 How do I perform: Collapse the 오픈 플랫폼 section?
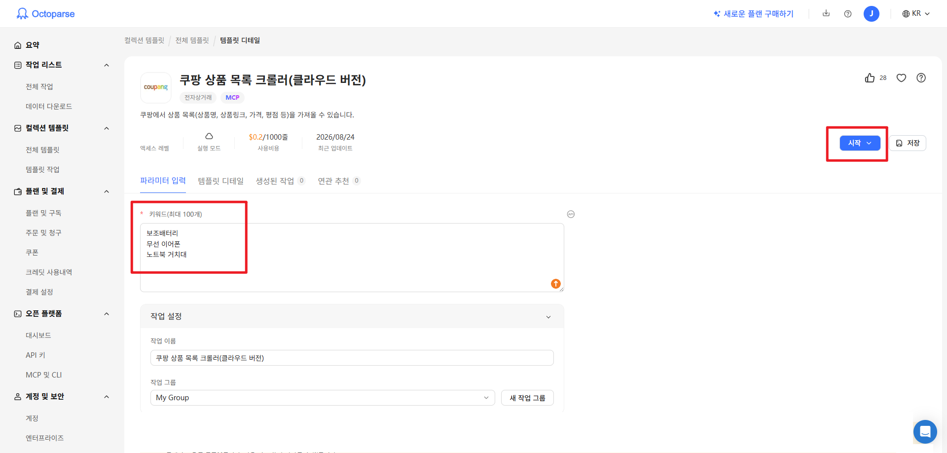[107, 314]
